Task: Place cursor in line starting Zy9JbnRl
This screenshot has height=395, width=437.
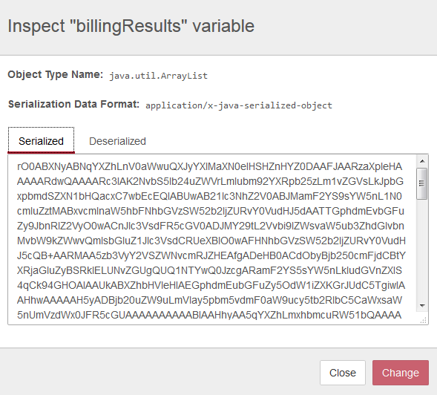Action: tap(211, 226)
